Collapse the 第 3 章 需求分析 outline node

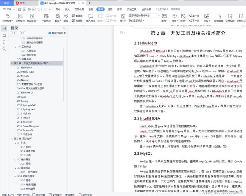(12, 139)
